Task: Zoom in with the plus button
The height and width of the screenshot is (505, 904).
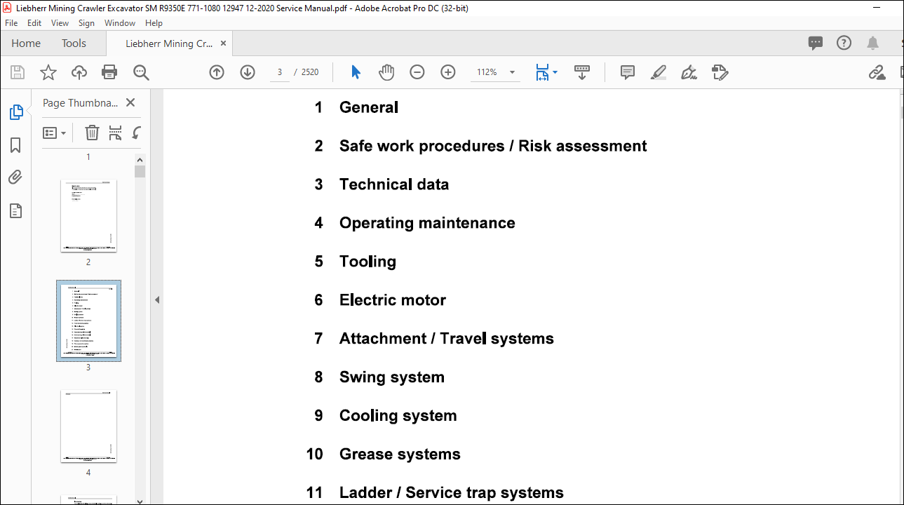Action: click(448, 72)
